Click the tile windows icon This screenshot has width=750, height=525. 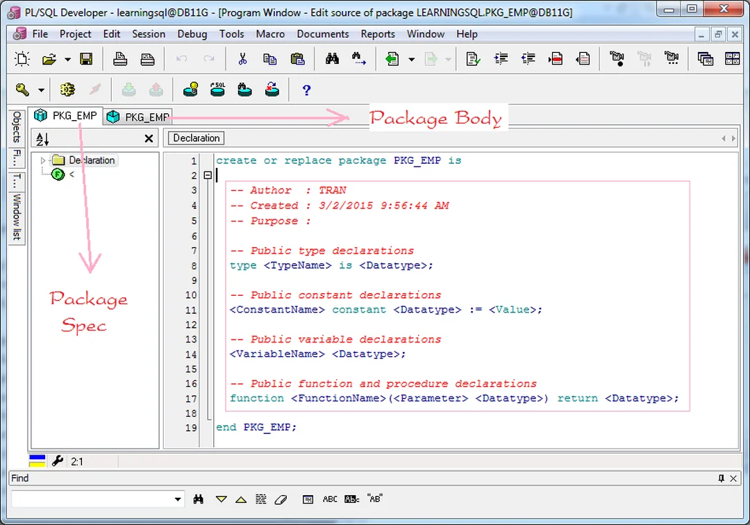pos(733,59)
